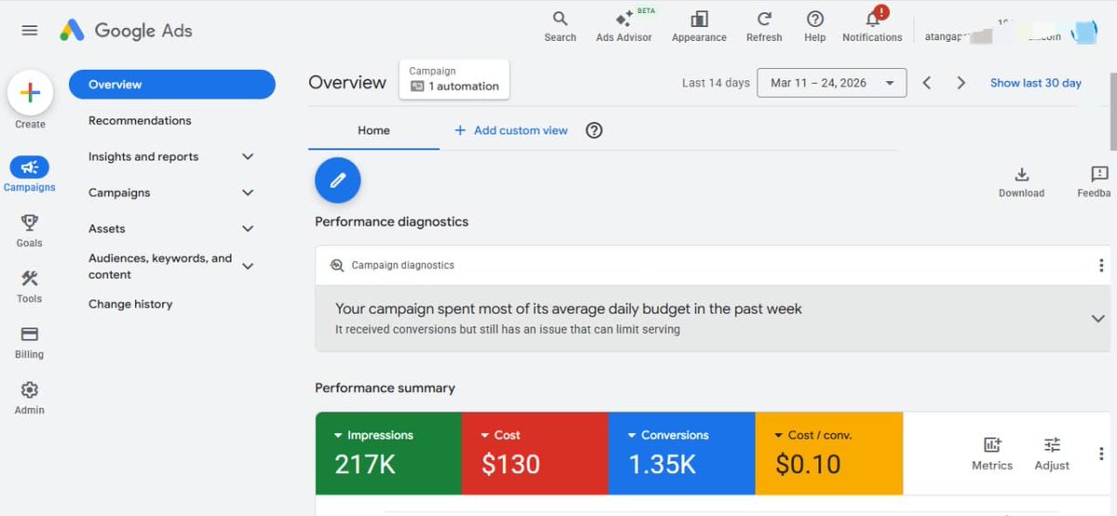The image size is (1117, 516).
Task: Click the Performance diagnostics heading
Action: coord(392,222)
